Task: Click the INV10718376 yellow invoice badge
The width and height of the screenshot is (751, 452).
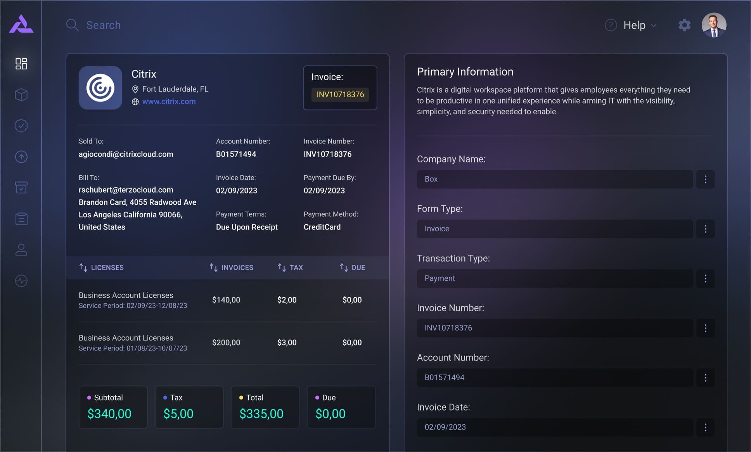Action: [x=340, y=95]
